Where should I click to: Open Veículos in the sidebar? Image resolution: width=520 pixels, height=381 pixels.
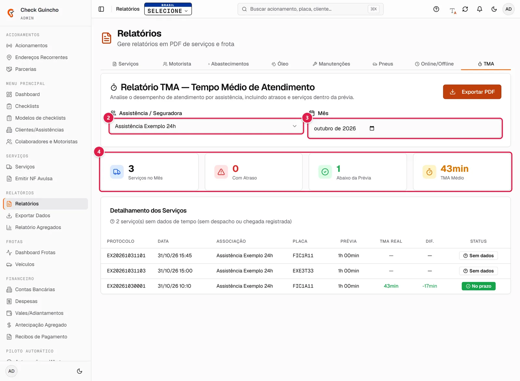pos(45,264)
